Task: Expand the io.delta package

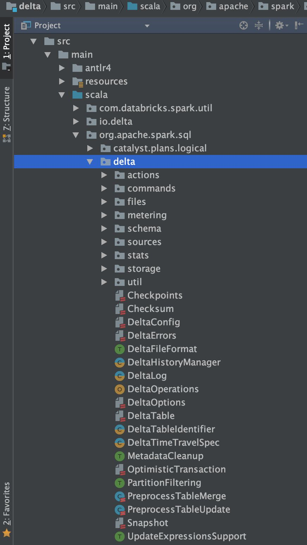Action: 76,121
